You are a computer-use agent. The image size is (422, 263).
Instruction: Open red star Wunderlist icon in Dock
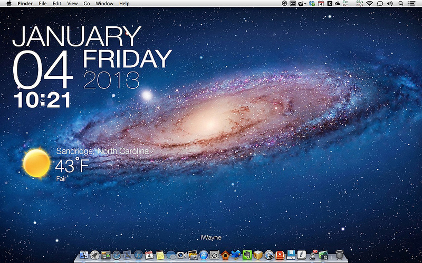(x=280, y=255)
